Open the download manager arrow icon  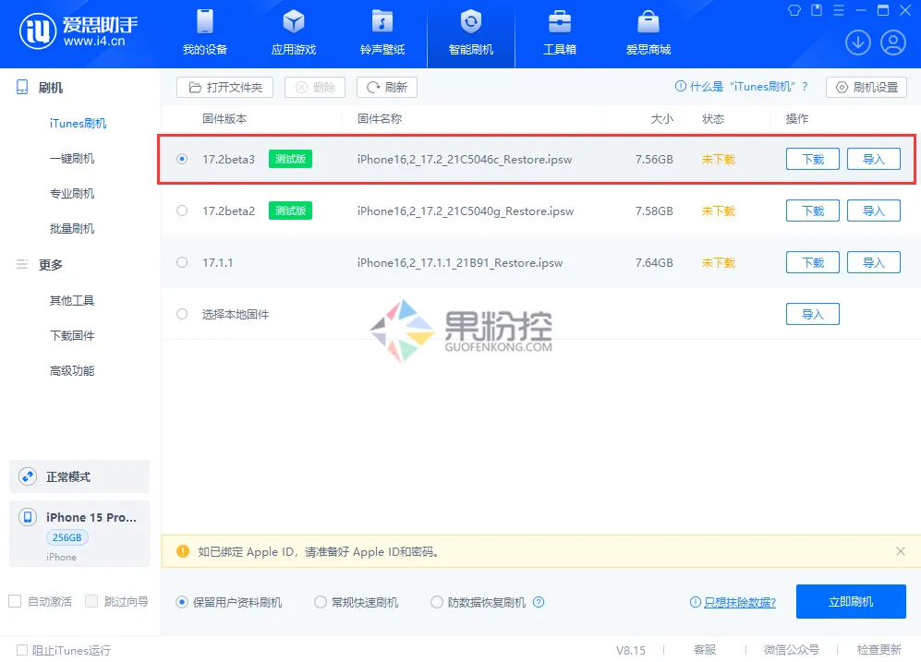[x=857, y=42]
